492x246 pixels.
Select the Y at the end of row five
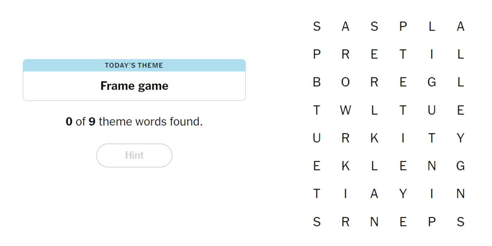coord(460,138)
